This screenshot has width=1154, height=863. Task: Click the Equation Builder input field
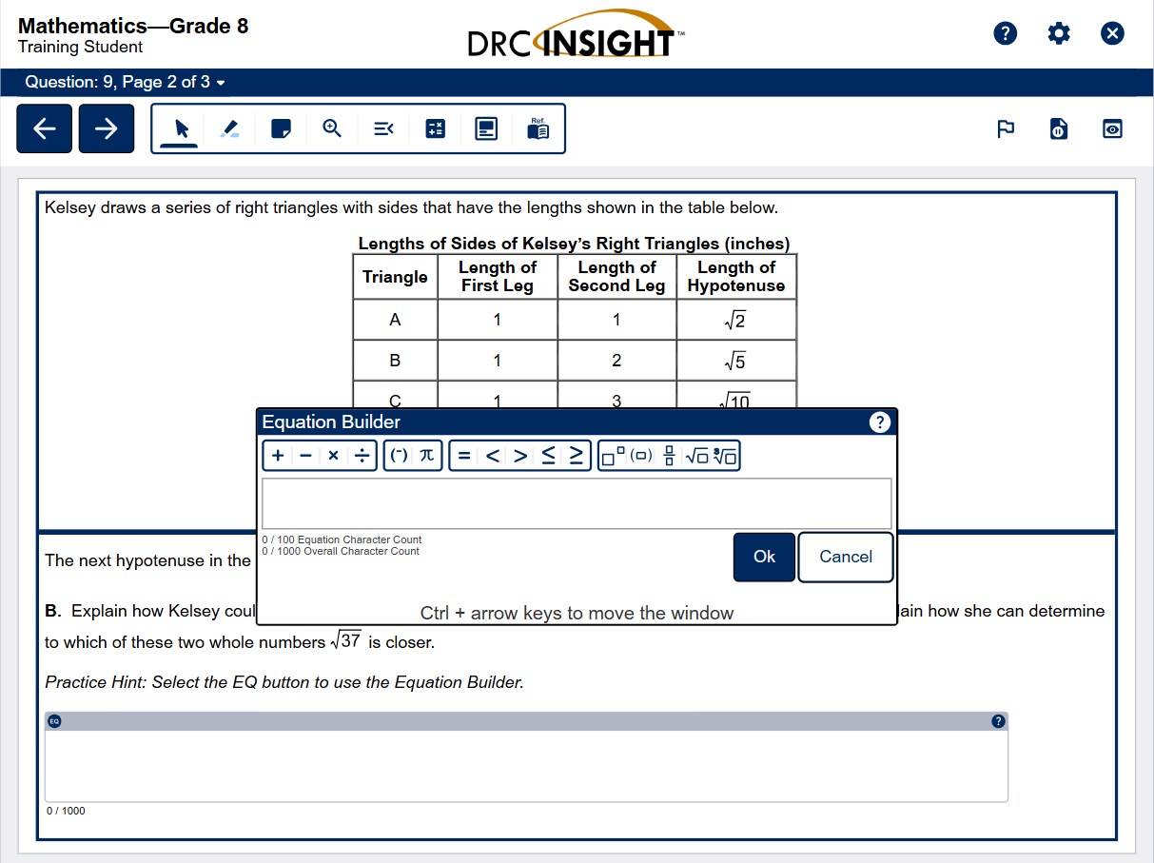(x=577, y=503)
